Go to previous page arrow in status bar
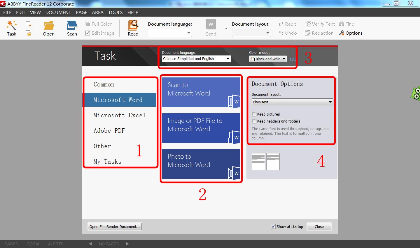Viewport: 420px width, 248px height. (90, 244)
